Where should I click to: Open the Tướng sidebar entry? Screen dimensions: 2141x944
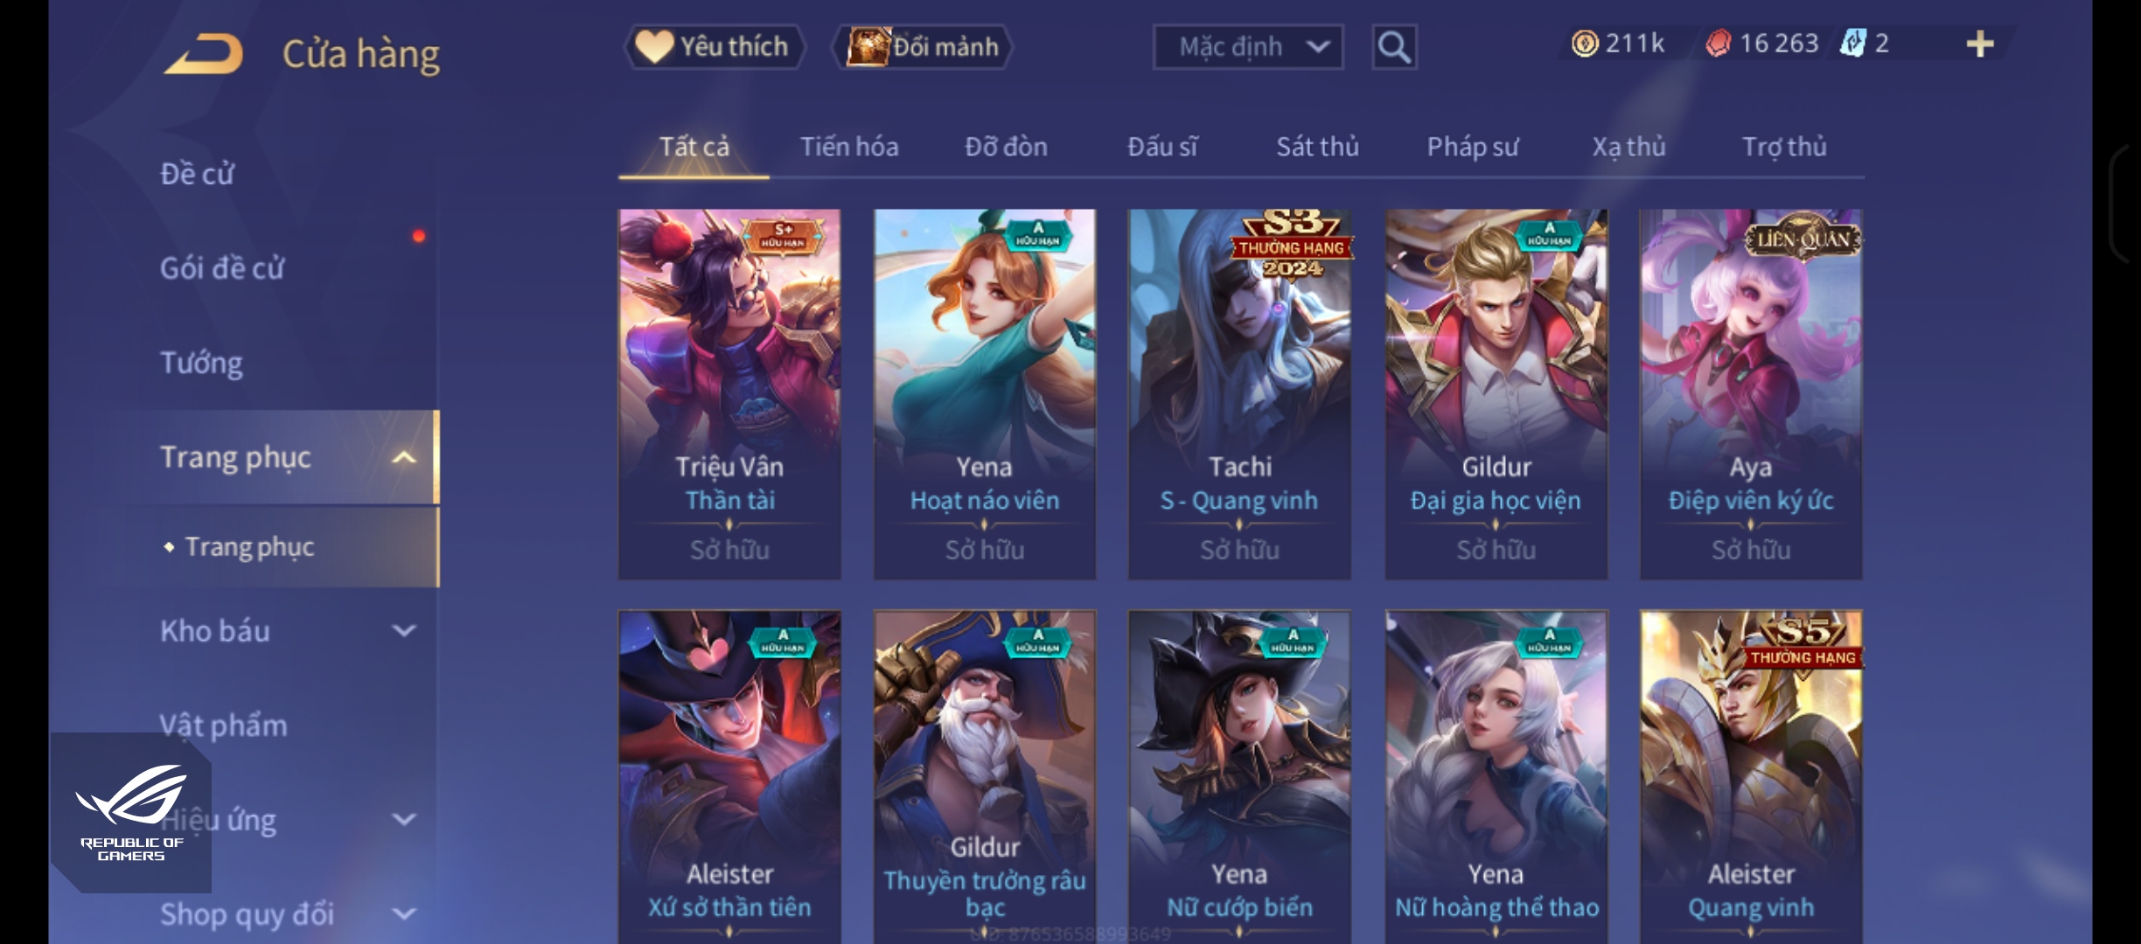tap(201, 363)
